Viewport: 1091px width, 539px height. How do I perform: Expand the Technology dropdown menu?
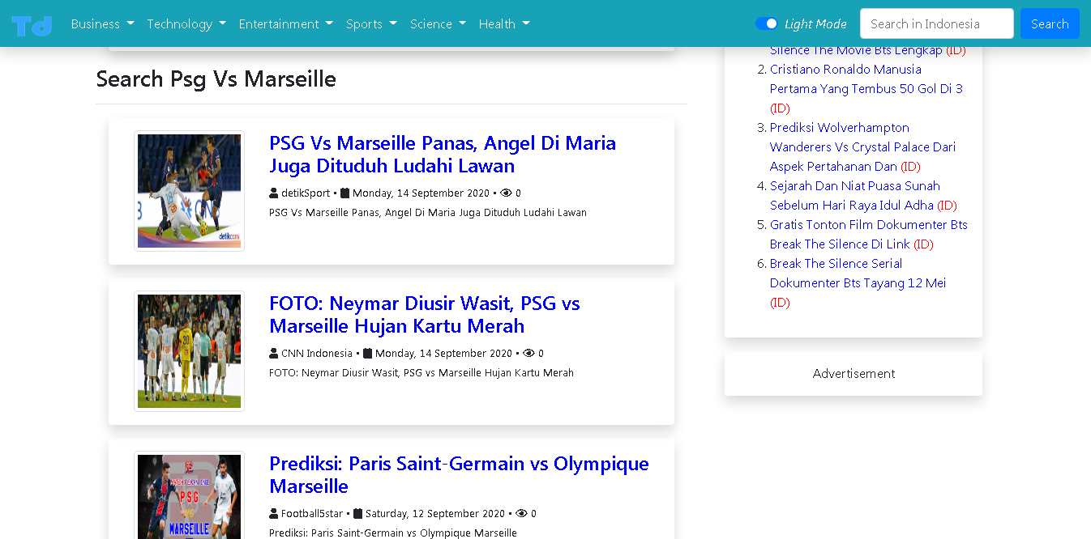point(186,24)
